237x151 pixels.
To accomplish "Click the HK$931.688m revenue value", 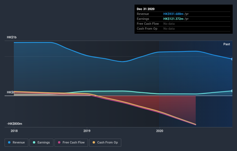I will tap(173, 14).
